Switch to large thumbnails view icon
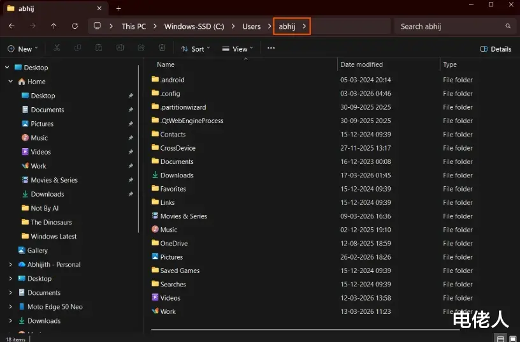Image resolution: width=520 pixels, height=342 pixels. tap(513, 338)
